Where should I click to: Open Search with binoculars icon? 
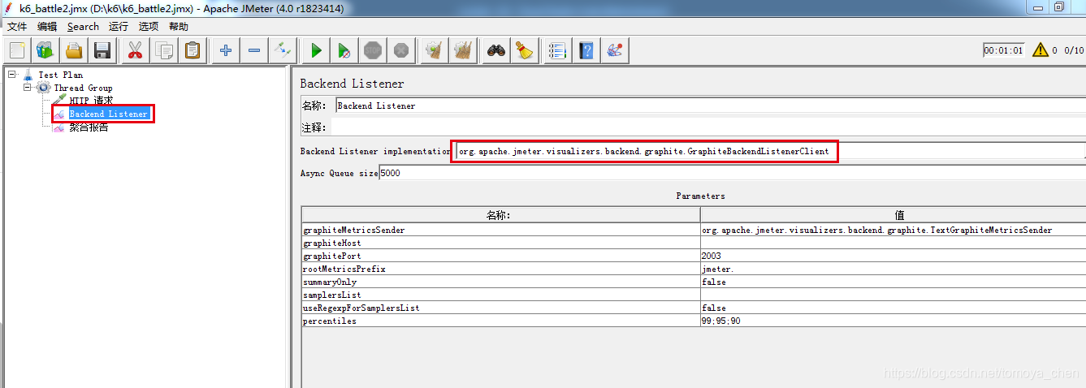coord(496,50)
